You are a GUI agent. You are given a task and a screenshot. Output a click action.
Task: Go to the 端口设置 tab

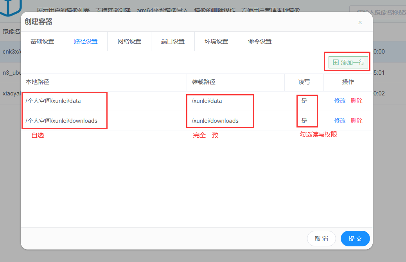tap(173, 41)
